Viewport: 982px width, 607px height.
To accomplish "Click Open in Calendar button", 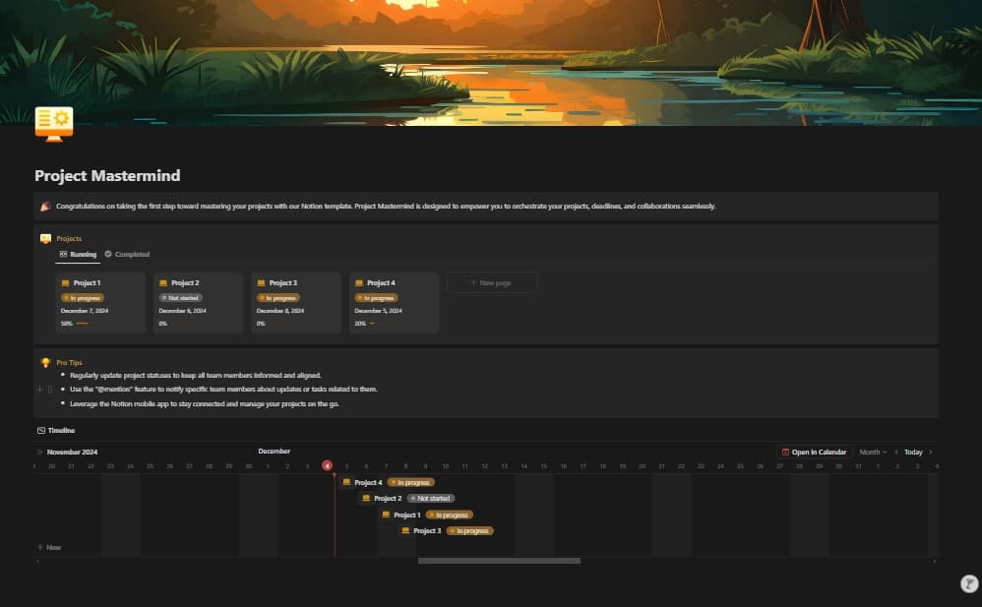I will pos(814,453).
